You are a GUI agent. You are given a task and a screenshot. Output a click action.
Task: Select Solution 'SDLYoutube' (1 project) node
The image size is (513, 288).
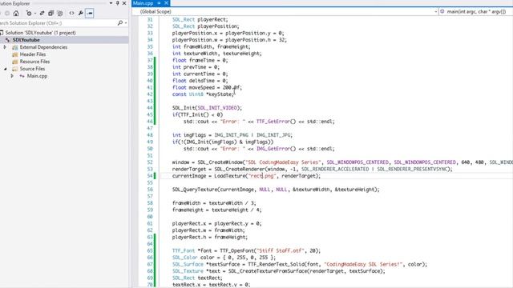pyautogui.click(x=41, y=33)
